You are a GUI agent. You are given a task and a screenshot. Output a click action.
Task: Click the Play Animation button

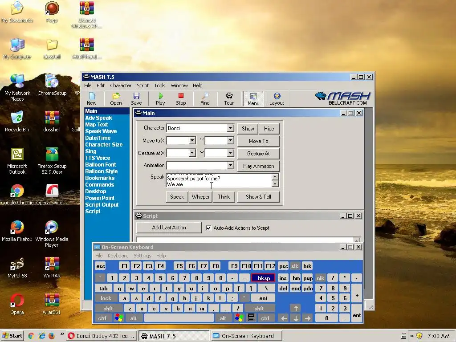[x=258, y=166]
